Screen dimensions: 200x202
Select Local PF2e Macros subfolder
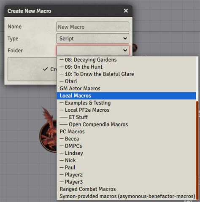[x=126, y=110]
